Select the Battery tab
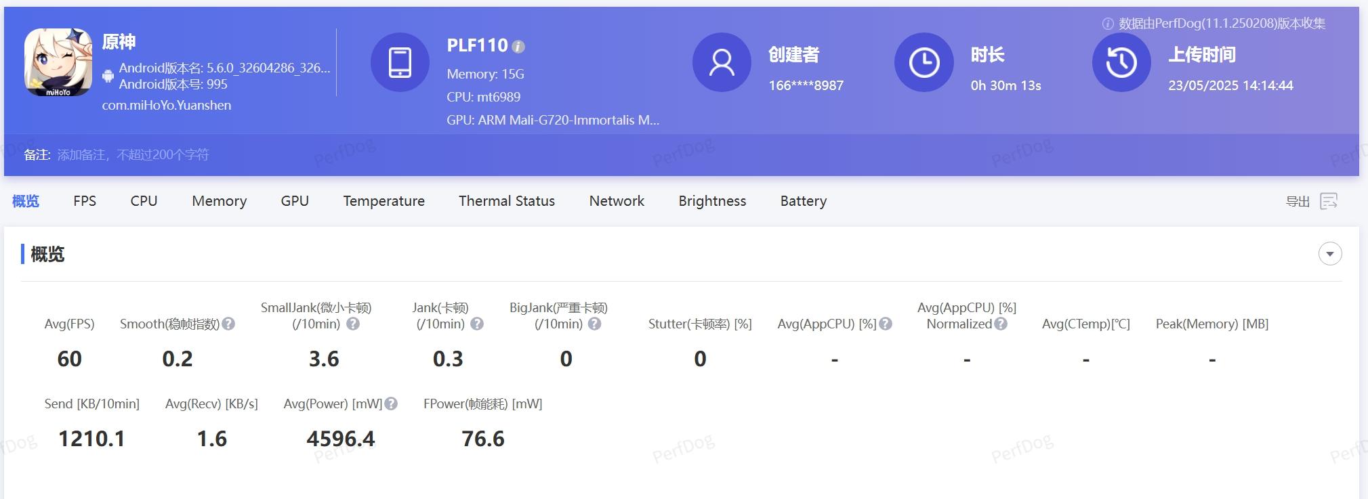The height and width of the screenshot is (499, 1368). [803, 201]
